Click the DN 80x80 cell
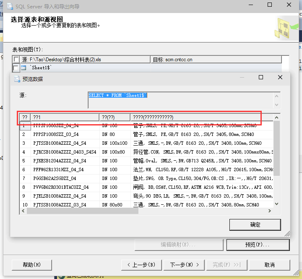Screen dimensions: 302x279 click(115, 204)
